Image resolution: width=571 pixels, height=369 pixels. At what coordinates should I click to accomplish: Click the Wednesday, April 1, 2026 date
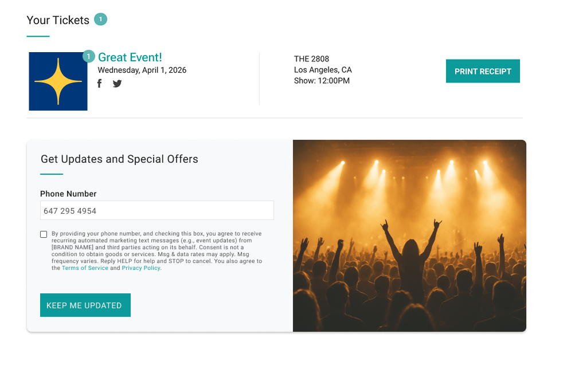[x=142, y=70]
